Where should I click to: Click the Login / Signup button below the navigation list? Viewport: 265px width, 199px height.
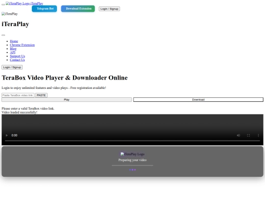tap(12, 67)
